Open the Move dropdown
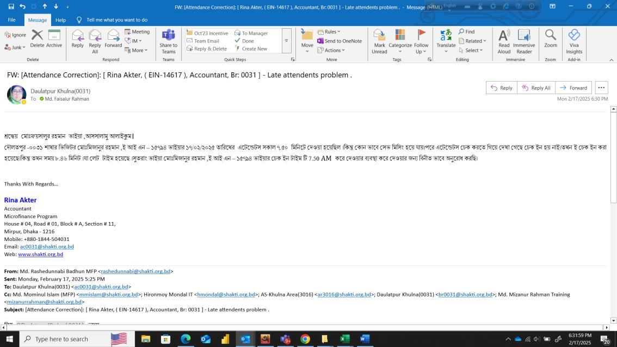 pyautogui.click(x=307, y=41)
